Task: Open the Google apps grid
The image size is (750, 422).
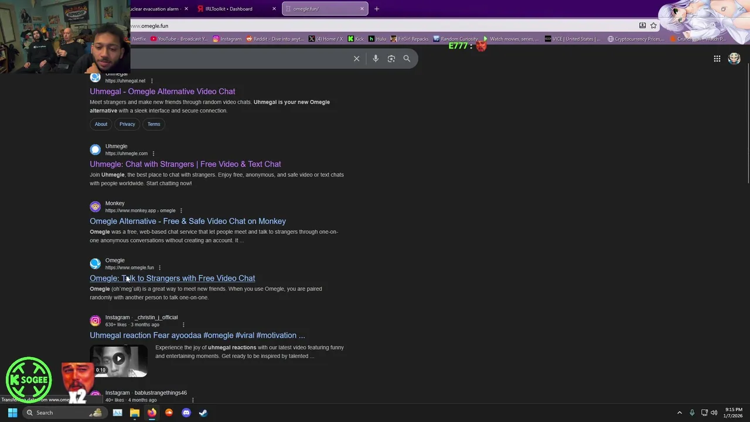Action: click(717, 59)
